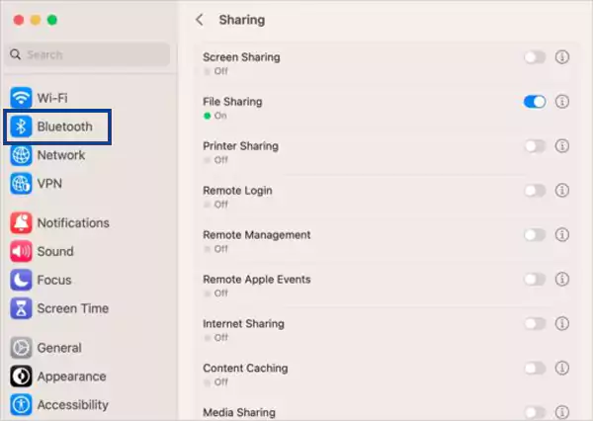593x421 pixels.
Task: Open info for Internet Sharing
Action: point(562,323)
